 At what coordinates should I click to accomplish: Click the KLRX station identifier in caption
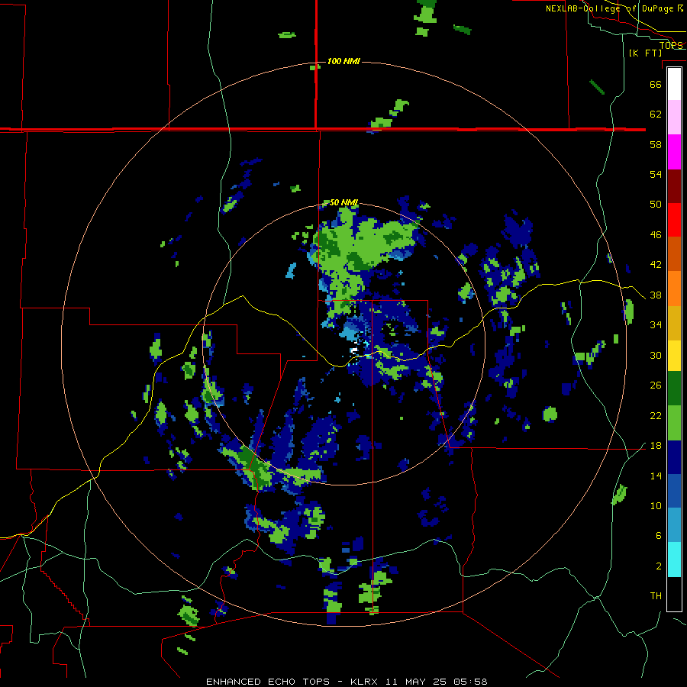[366, 682]
